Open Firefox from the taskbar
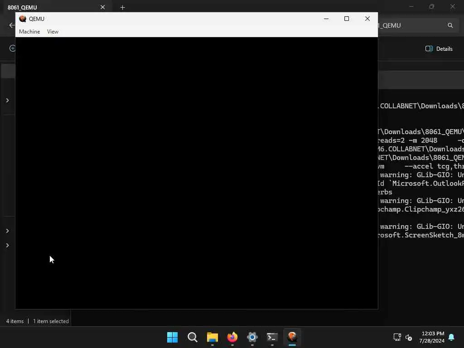464x348 pixels. coord(232,337)
